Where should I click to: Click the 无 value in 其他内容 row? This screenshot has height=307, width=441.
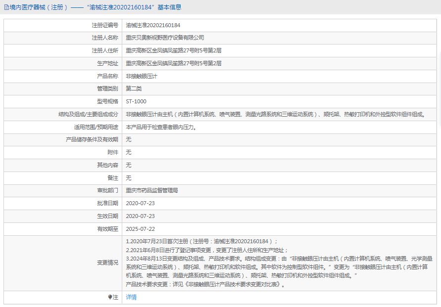click(x=129, y=165)
